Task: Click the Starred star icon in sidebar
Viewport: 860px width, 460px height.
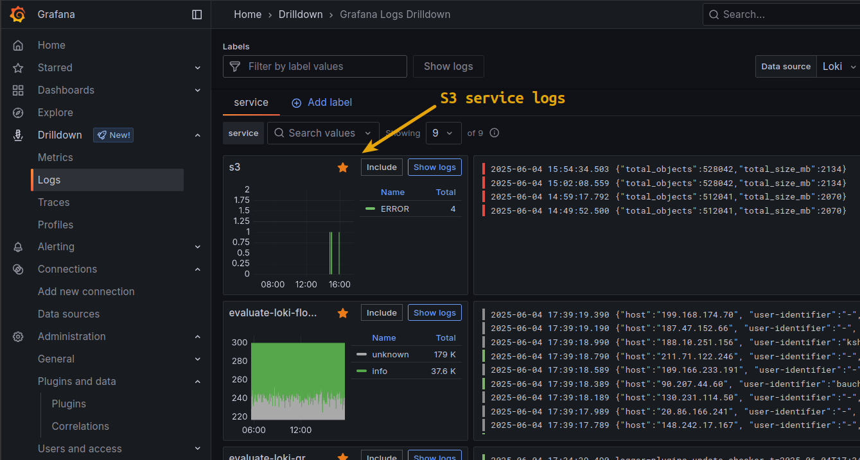Action: (18, 68)
